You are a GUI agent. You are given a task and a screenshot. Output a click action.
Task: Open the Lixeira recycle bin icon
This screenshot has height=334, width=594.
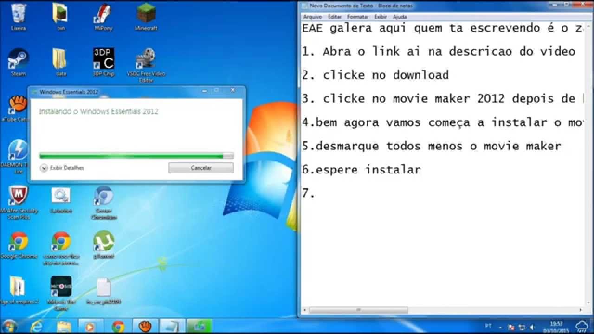click(19, 17)
